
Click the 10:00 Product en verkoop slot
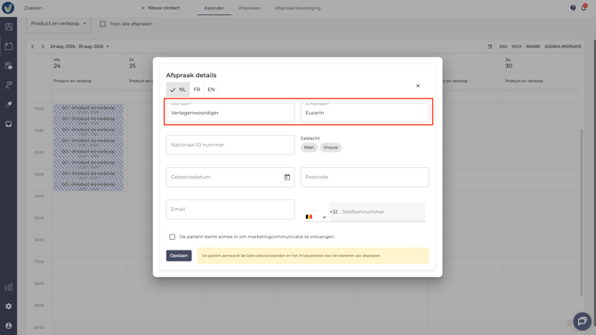point(88,109)
